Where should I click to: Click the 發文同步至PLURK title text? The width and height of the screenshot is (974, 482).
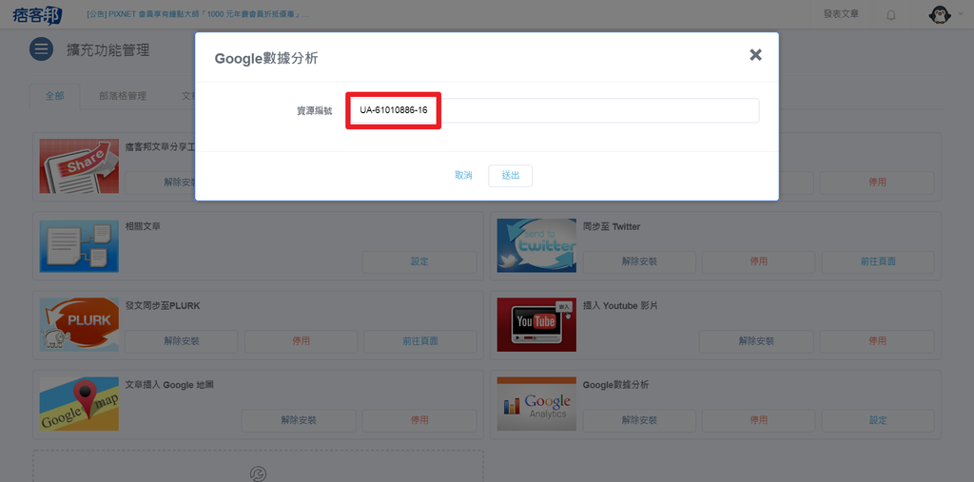click(x=163, y=306)
